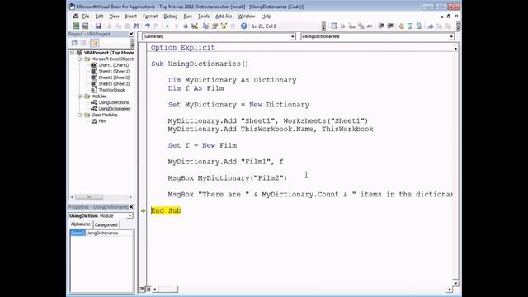Click the Reset stop icon
Screen dimensions: 528x297
pos(185,26)
